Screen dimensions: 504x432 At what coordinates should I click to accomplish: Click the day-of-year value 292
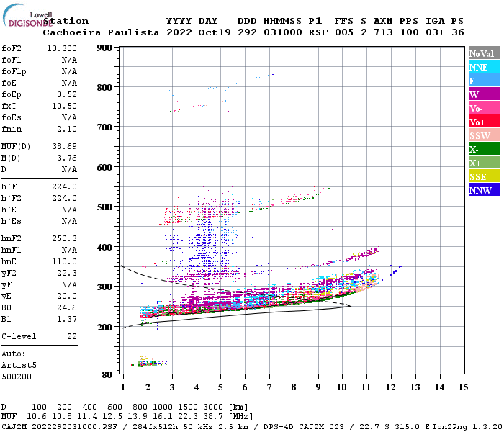click(247, 32)
